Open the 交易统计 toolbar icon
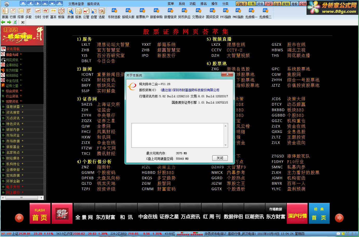 pos(198,13)
